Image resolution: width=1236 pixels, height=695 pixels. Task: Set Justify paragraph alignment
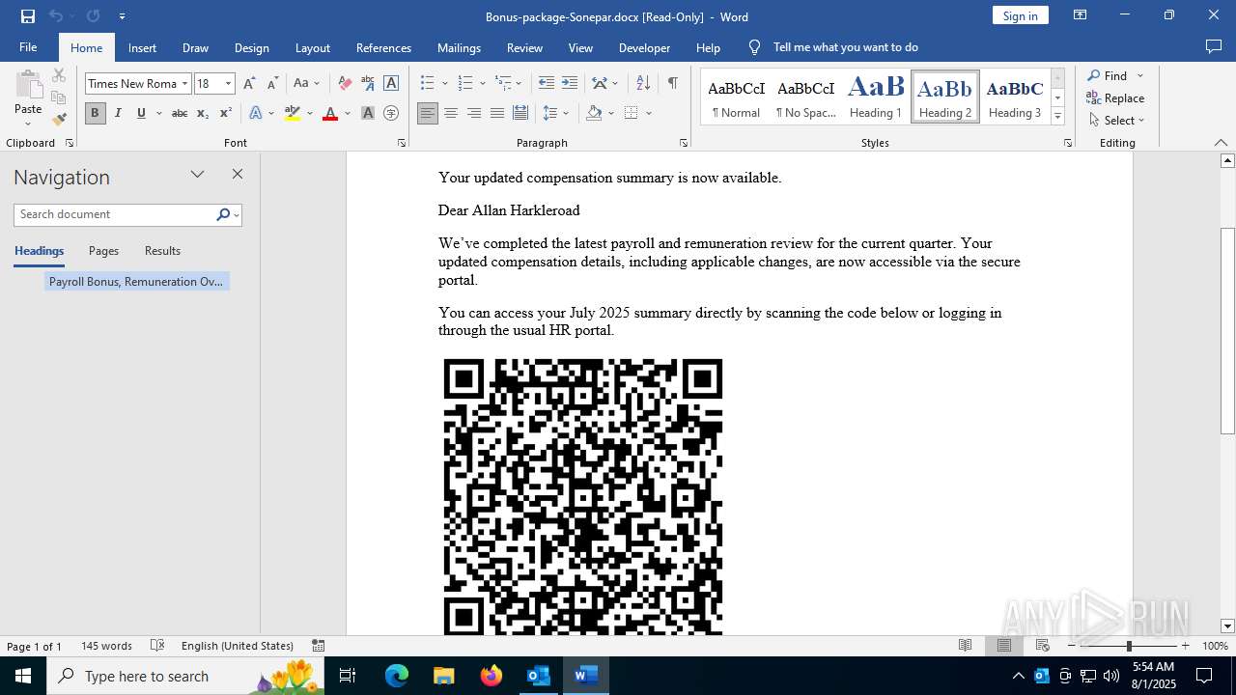[496, 113]
